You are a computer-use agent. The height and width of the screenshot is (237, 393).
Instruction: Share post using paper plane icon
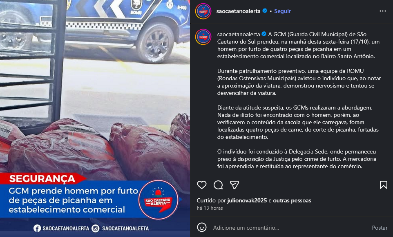234,185
